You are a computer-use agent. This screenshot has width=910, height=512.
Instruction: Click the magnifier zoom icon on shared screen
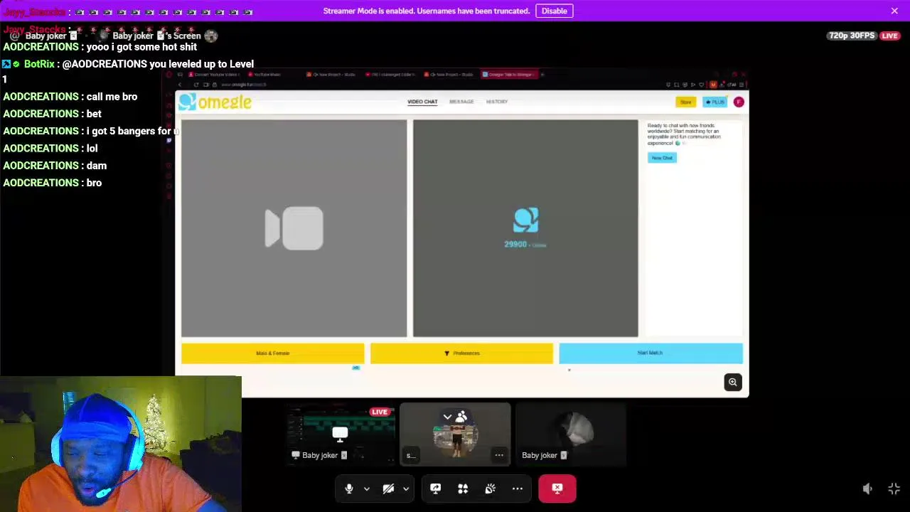click(733, 383)
